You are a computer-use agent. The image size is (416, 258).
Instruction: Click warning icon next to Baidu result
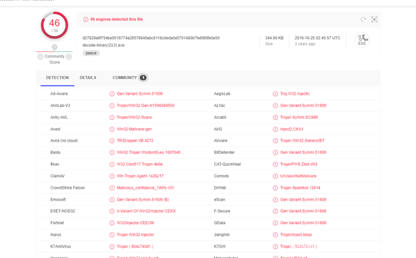click(112, 153)
